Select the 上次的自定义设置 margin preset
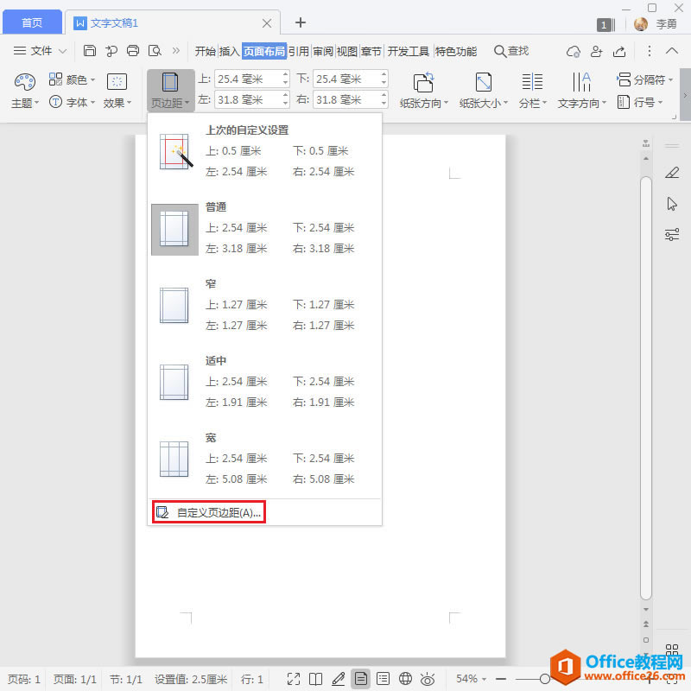Screen dimensions: 691x691 pos(264,151)
